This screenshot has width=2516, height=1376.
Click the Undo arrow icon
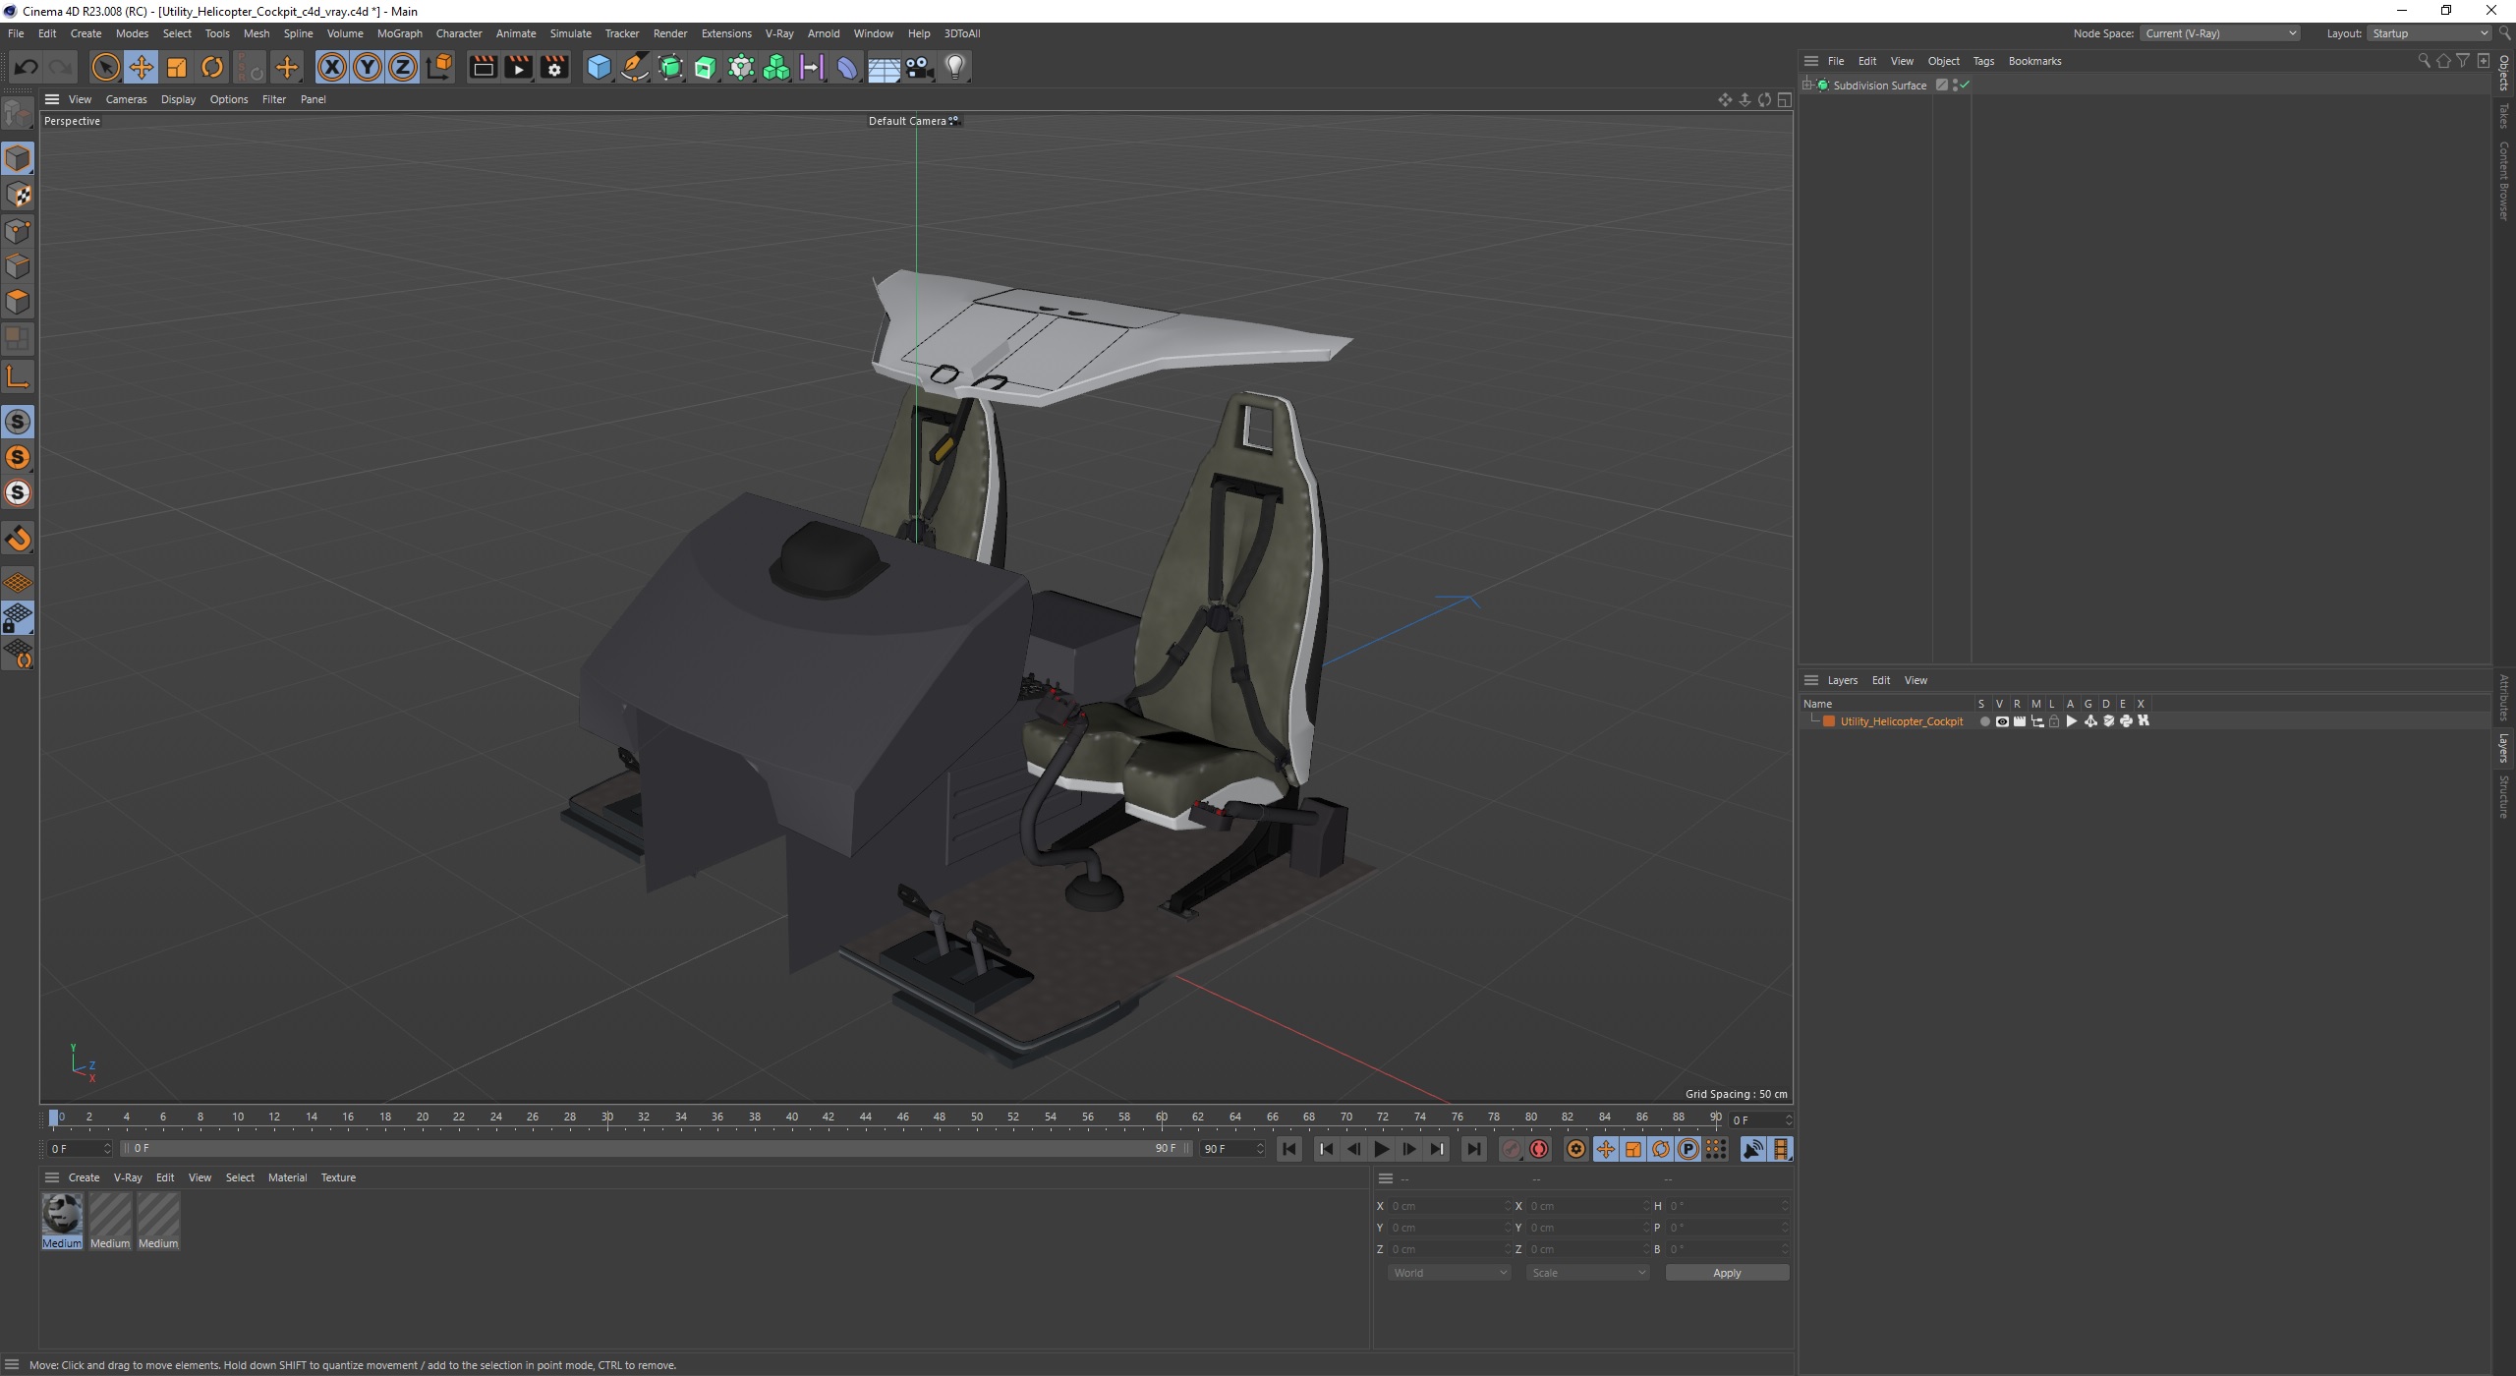[x=27, y=67]
